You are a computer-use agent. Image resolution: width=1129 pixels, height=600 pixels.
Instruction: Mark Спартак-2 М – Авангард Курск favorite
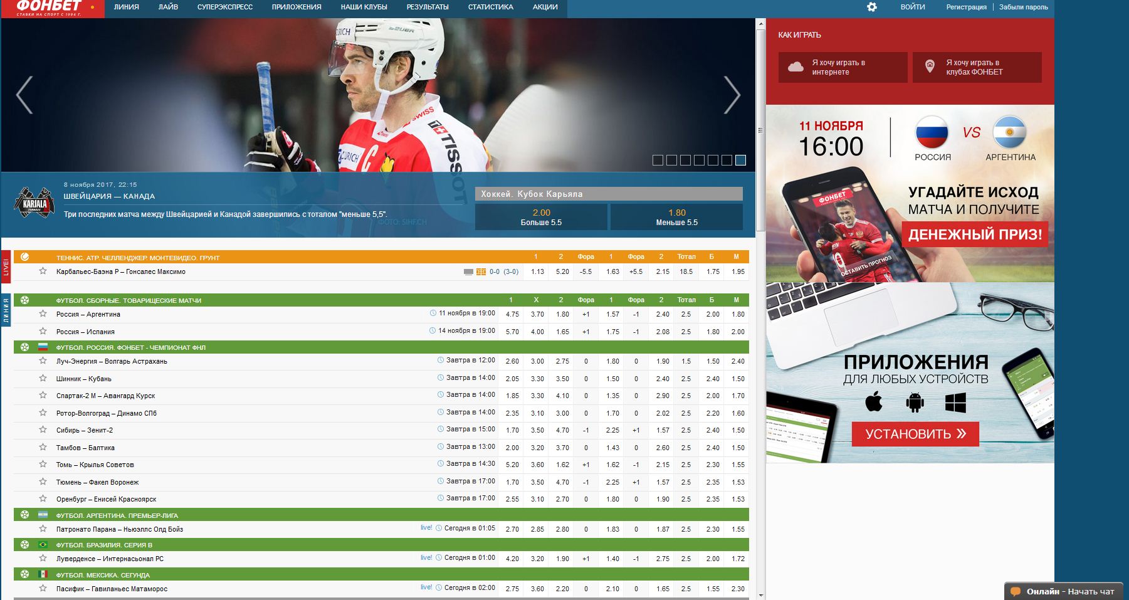[43, 395]
